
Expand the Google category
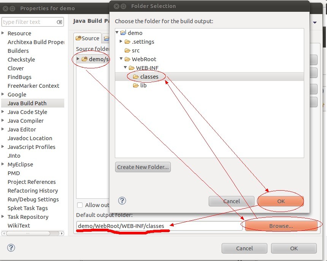pos(3,94)
